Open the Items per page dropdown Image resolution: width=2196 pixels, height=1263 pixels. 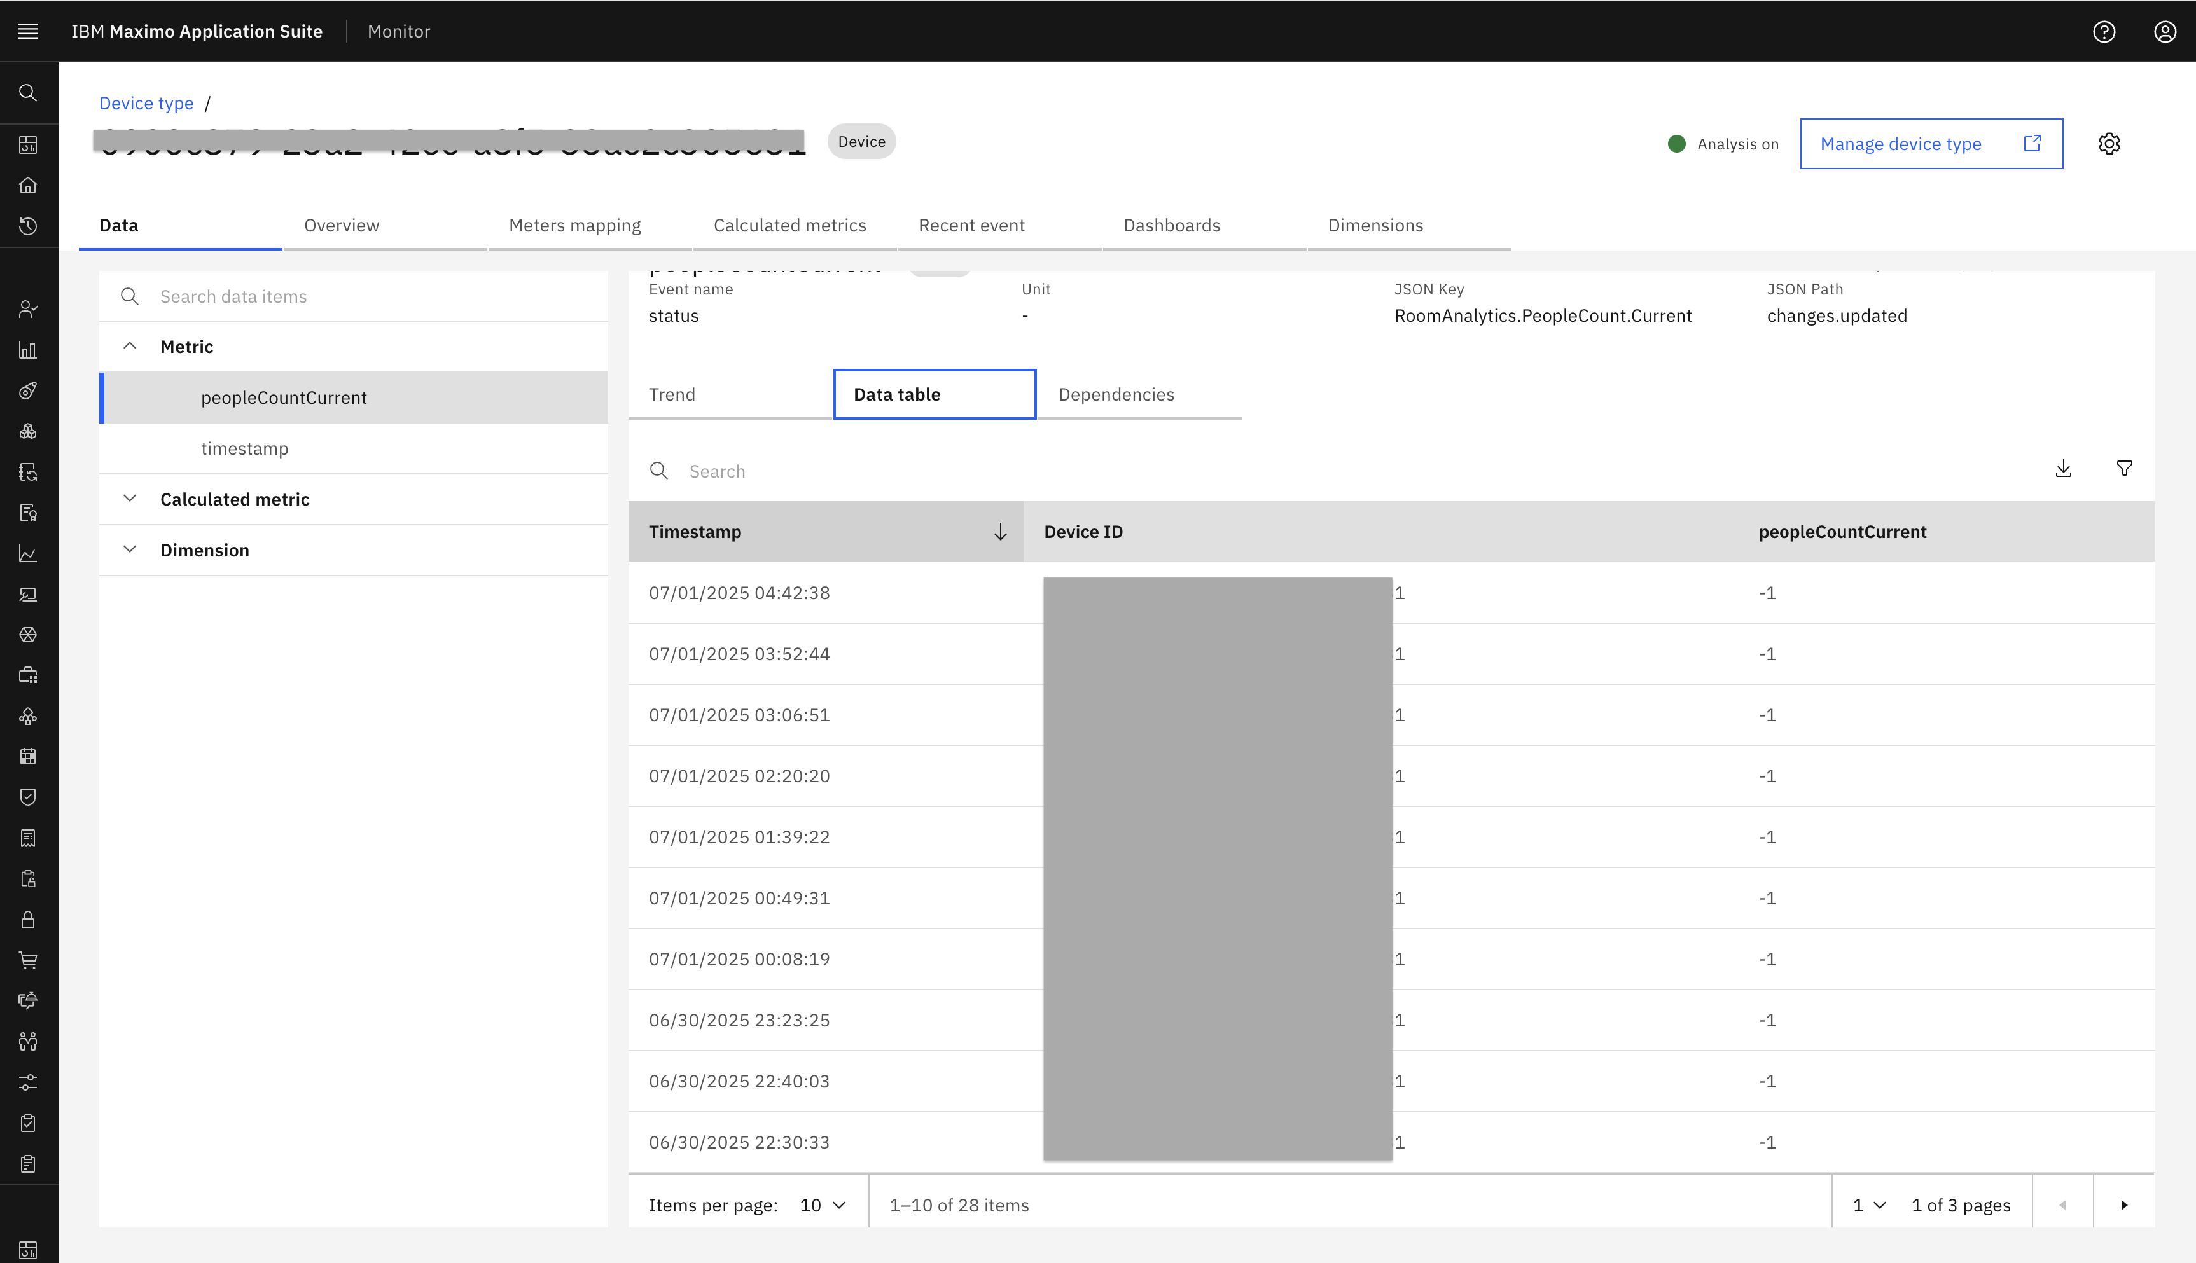pos(823,1205)
